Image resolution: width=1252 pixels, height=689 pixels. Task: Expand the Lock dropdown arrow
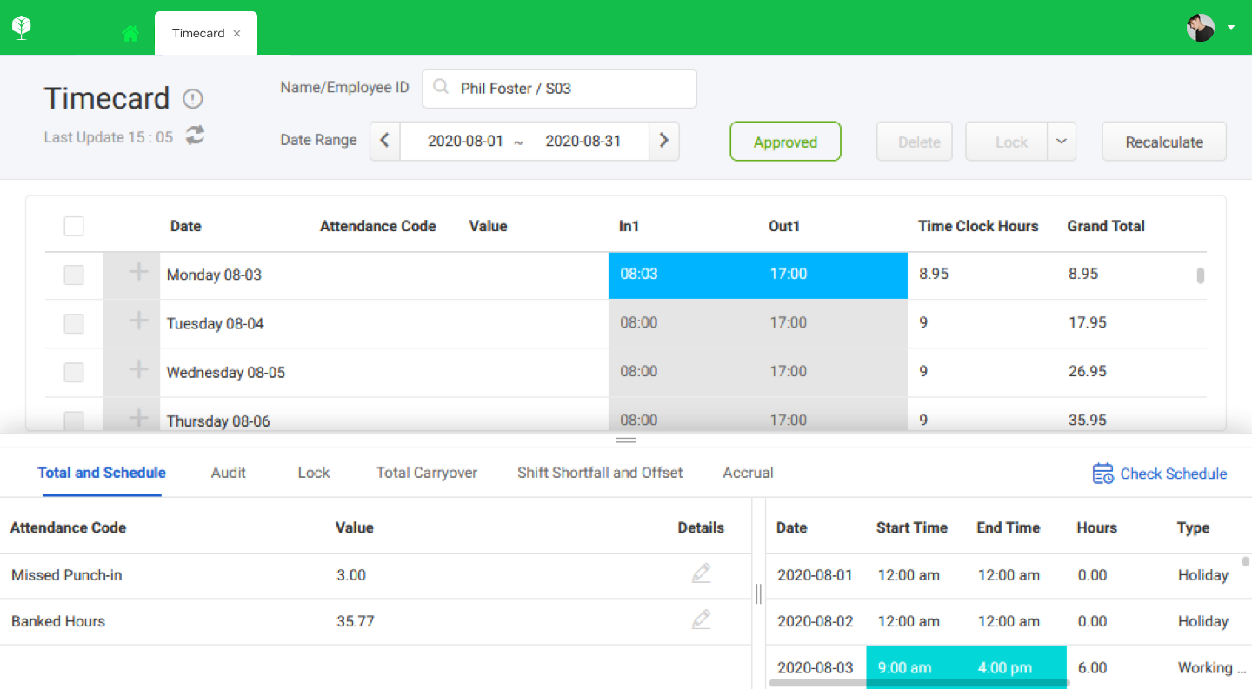(1062, 142)
